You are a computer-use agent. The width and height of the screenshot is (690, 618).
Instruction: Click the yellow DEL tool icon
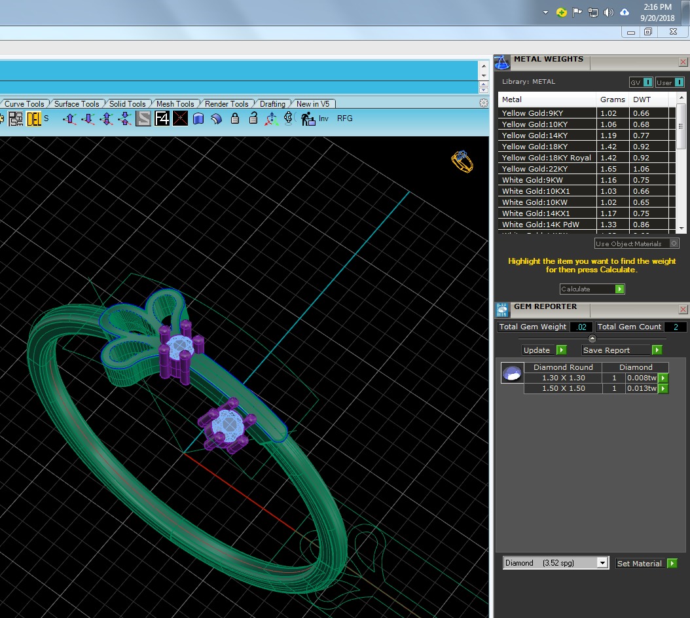click(x=34, y=118)
